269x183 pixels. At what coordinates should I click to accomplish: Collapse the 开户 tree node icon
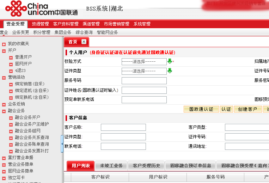(4, 51)
